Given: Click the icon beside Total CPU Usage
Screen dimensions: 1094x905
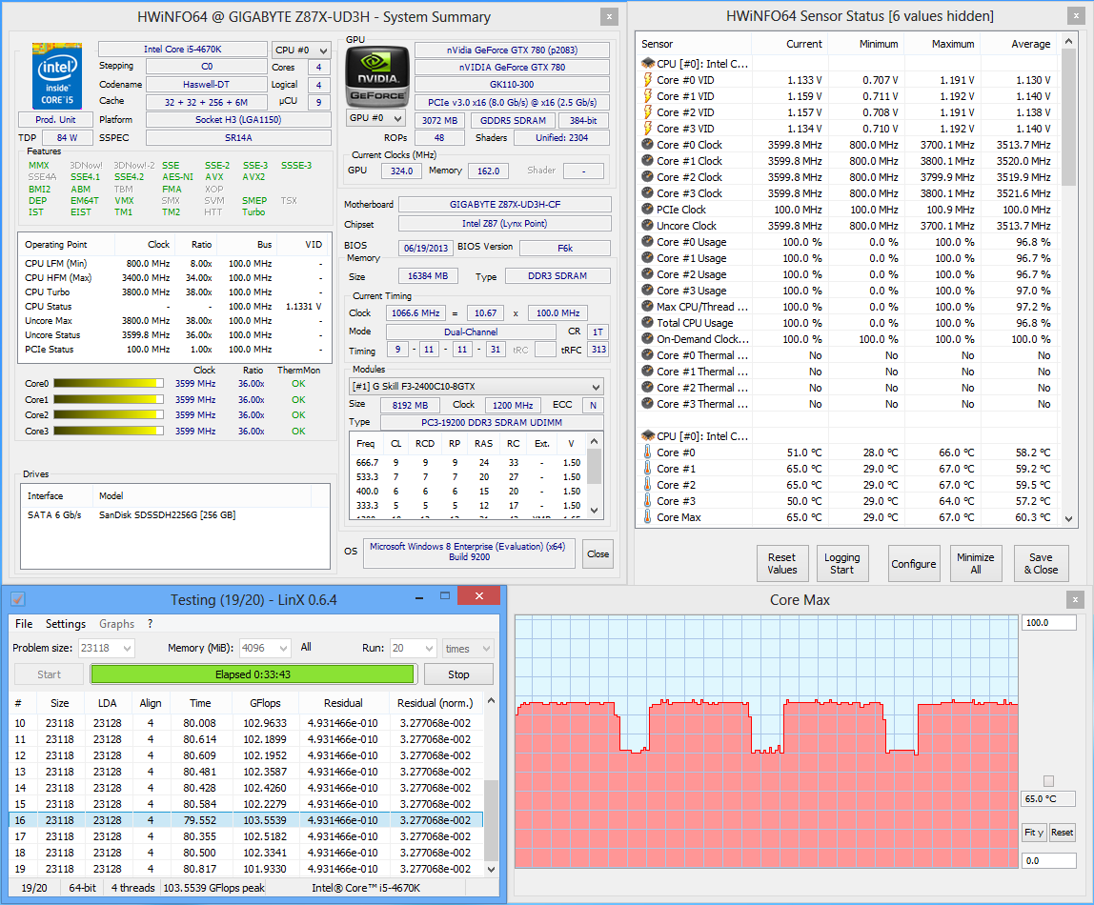Looking at the screenshot, I should click(647, 322).
